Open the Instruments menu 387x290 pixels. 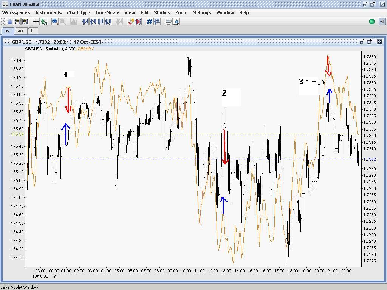pos(48,12)
